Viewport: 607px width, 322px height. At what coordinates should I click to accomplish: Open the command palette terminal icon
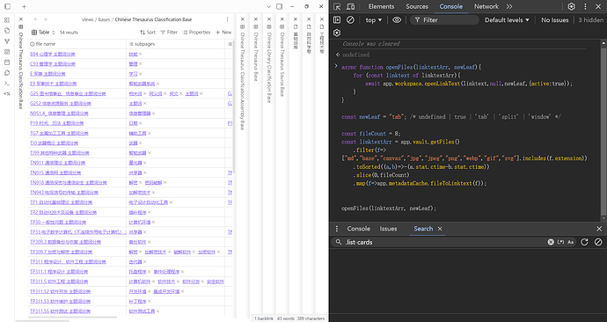[7, 83]
